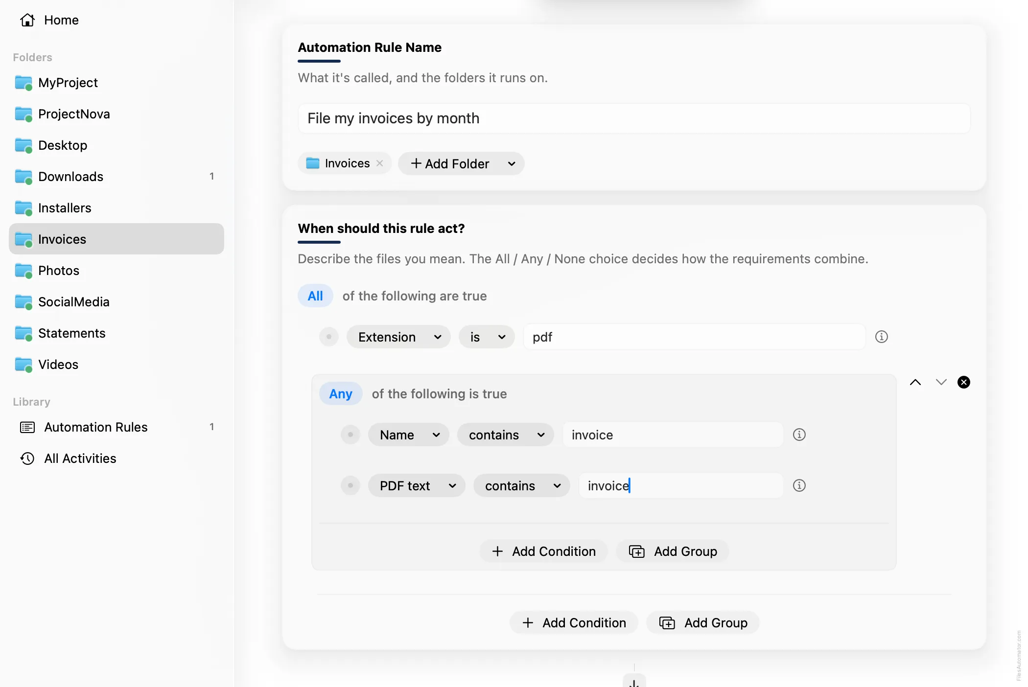Click the Name contains invoice value field
This screenshot has width=1028, height=687.
673,435
